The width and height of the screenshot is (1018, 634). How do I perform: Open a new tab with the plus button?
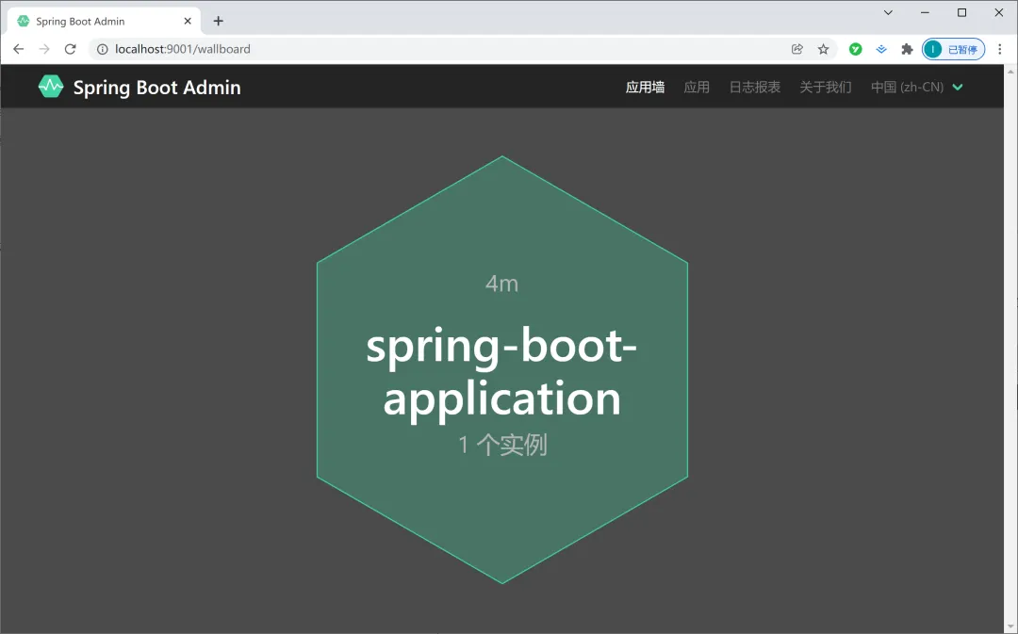click(218, 20)
